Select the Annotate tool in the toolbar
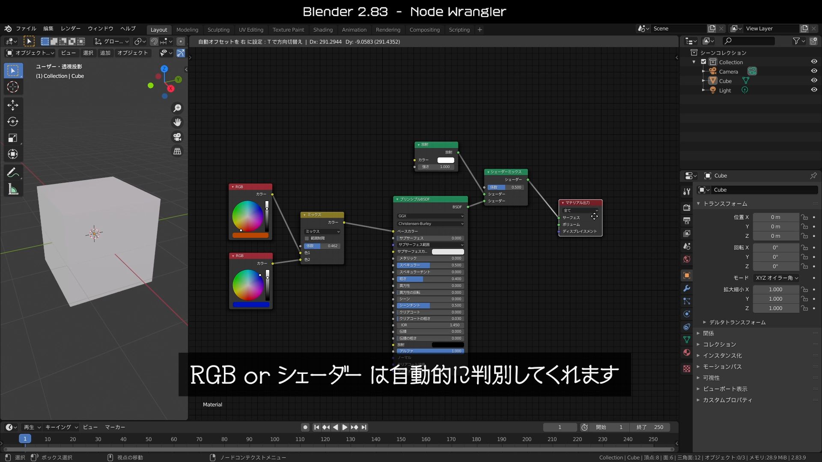Viewport: 822px width, 462px height. tap(13, 172)
